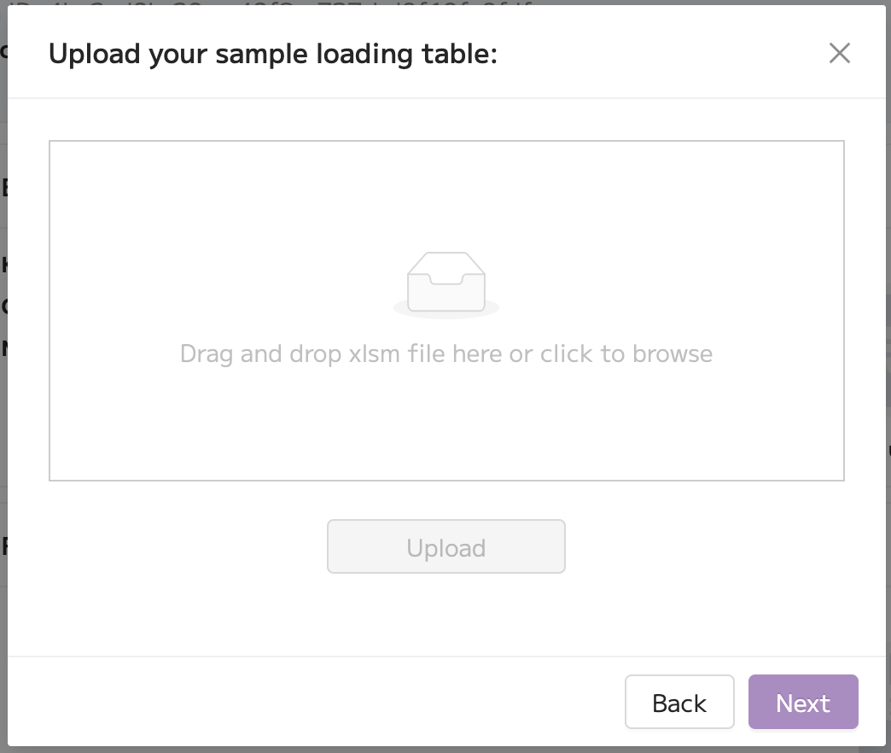Dismiss the sample loading table dialog
The image size is (891, 753).
tap(839, 54)
